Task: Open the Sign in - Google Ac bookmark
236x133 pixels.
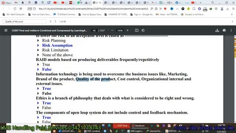Action: tap(142, 14)
